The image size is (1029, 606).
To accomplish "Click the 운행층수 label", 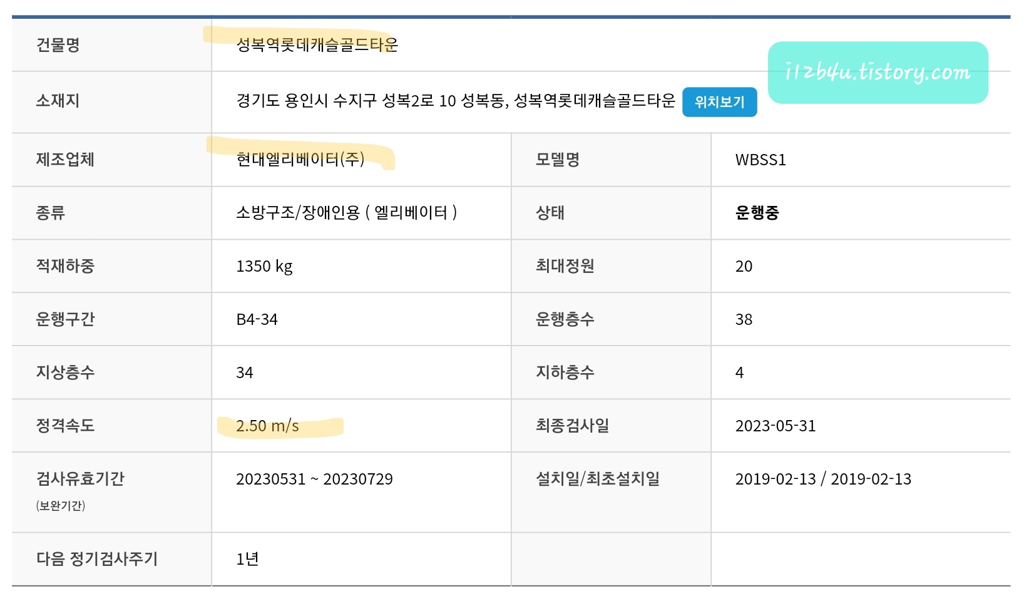I will (565, 319).
